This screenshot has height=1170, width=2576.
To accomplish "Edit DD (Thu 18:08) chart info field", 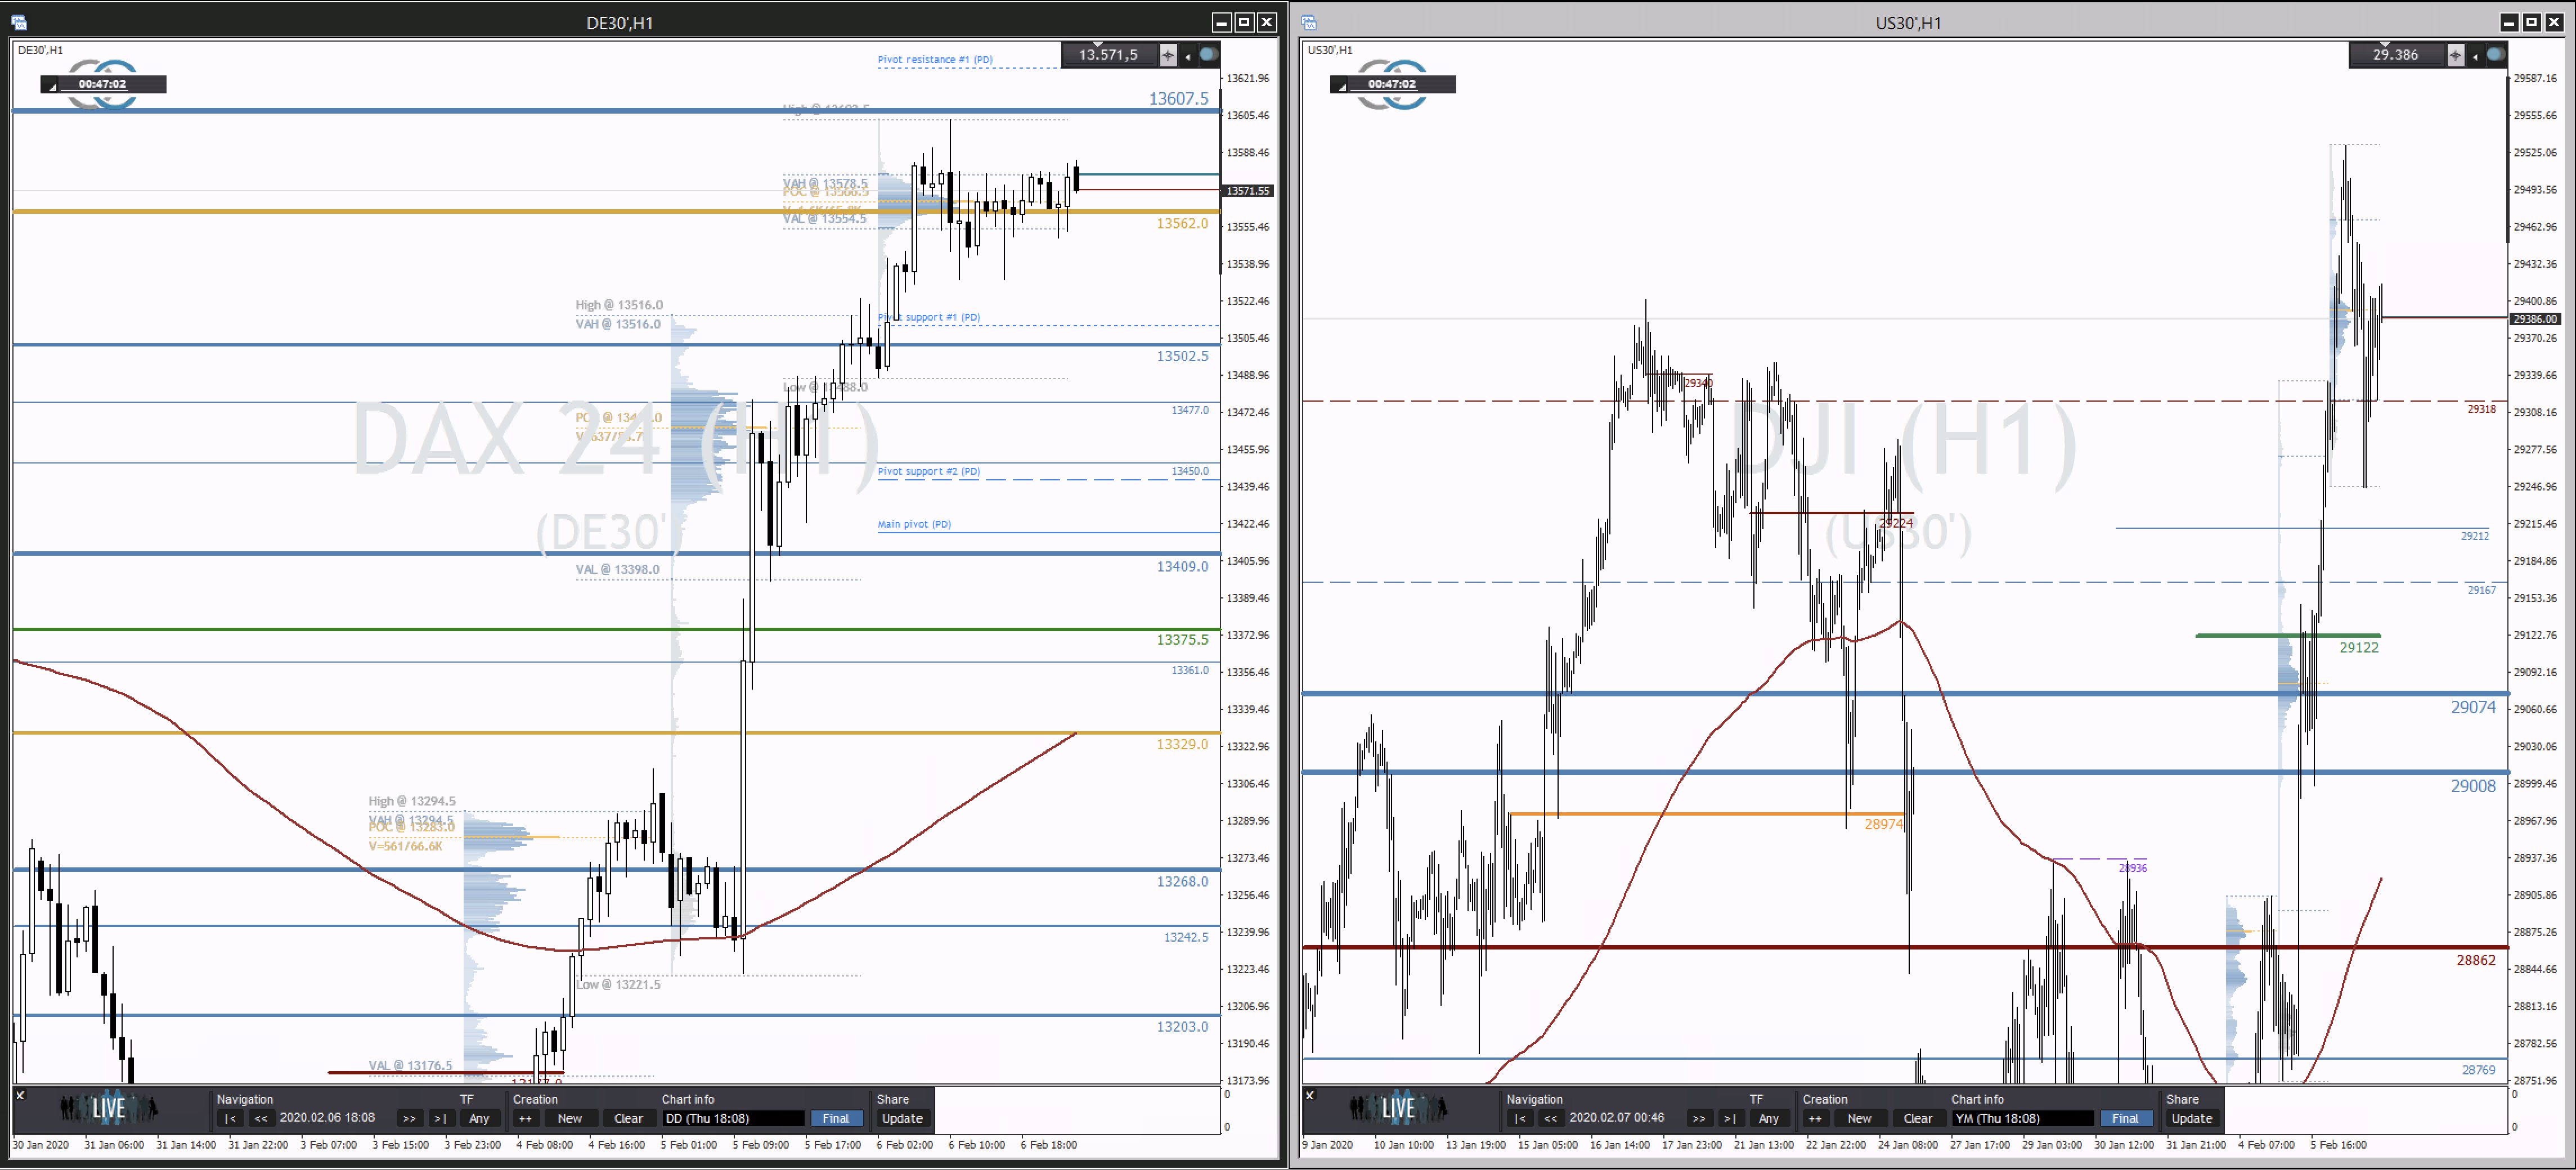I will (x=733, y=1119).
